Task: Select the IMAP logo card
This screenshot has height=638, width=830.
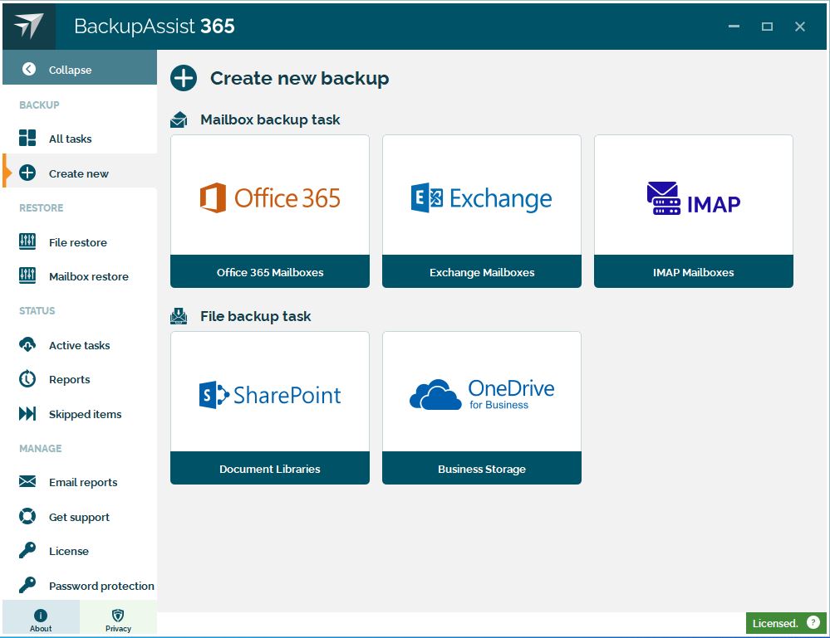Action: point(694,195)
